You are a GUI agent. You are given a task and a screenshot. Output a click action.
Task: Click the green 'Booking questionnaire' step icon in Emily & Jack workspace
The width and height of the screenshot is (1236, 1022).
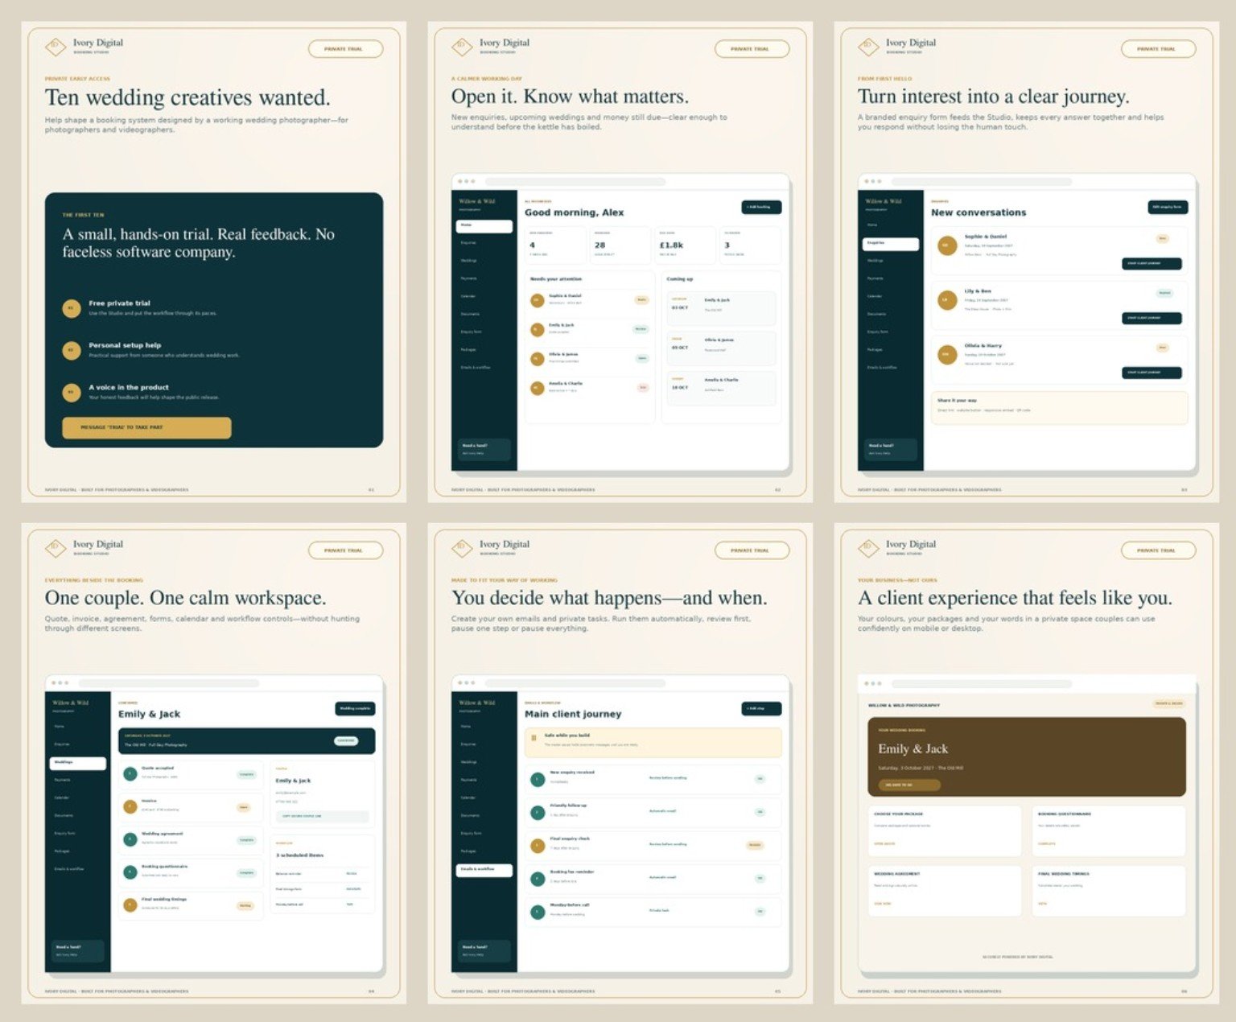(130, 872)
